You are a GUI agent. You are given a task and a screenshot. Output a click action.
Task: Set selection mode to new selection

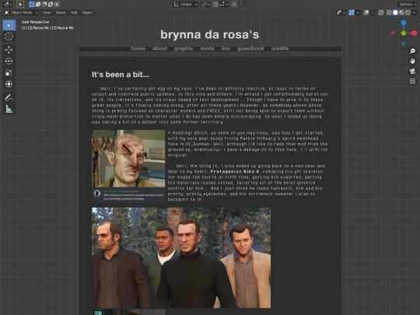[x=32, y=4]
